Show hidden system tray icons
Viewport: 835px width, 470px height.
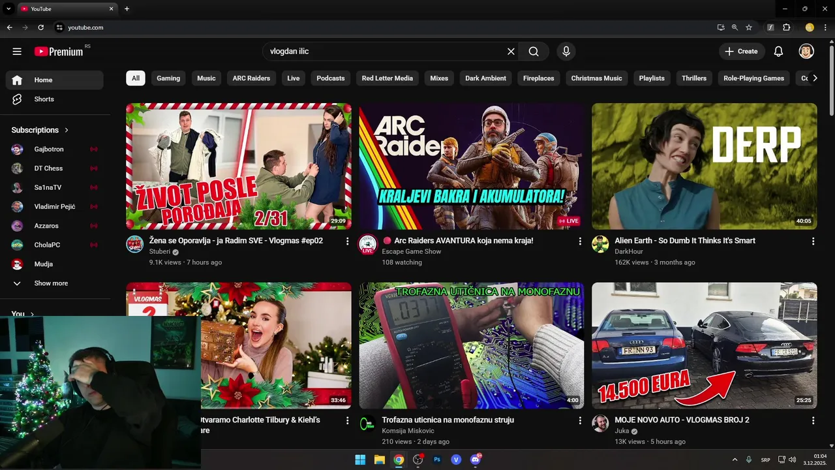click(735, 460)
